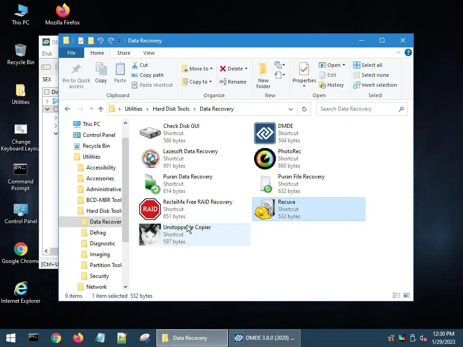This screenshot has width=463, height=347.
Task: Click the History ribbon icon
Action: (323, 85)
